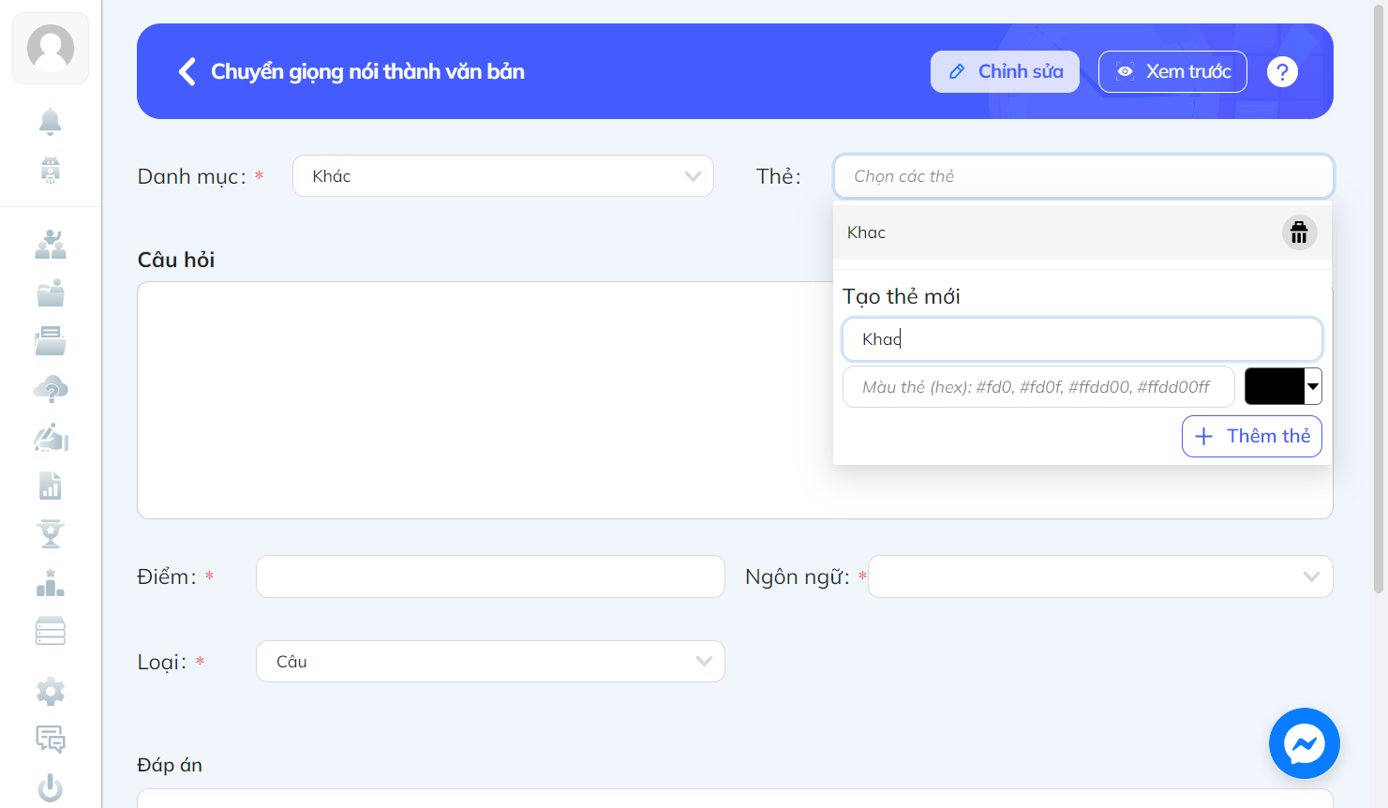This screenshot has height=808, width=1388.
Task: Click the Xem trước preview button
Action: click(1172, 71)
